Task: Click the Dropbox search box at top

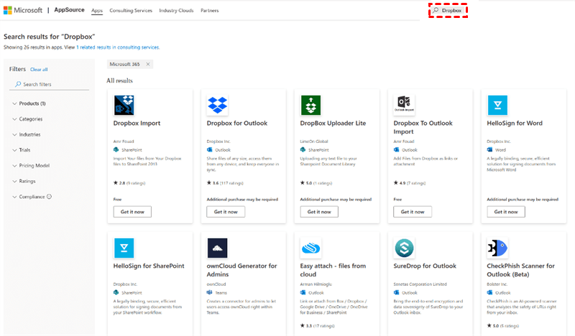Action: pyautogui.click(x=450, y=11)
